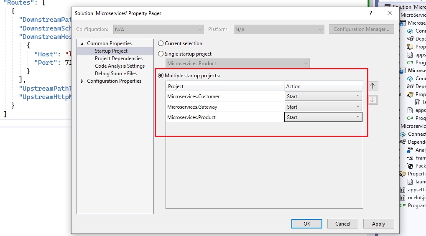Open Action dropdown for Microservices.Gateway

point(323,107)
